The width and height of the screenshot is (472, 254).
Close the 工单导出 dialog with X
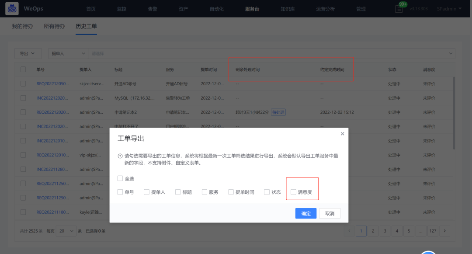point(342,134)
